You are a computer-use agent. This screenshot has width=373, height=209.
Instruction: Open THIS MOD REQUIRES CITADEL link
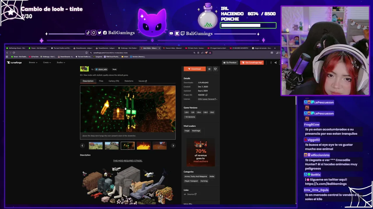tap(128, 161)
